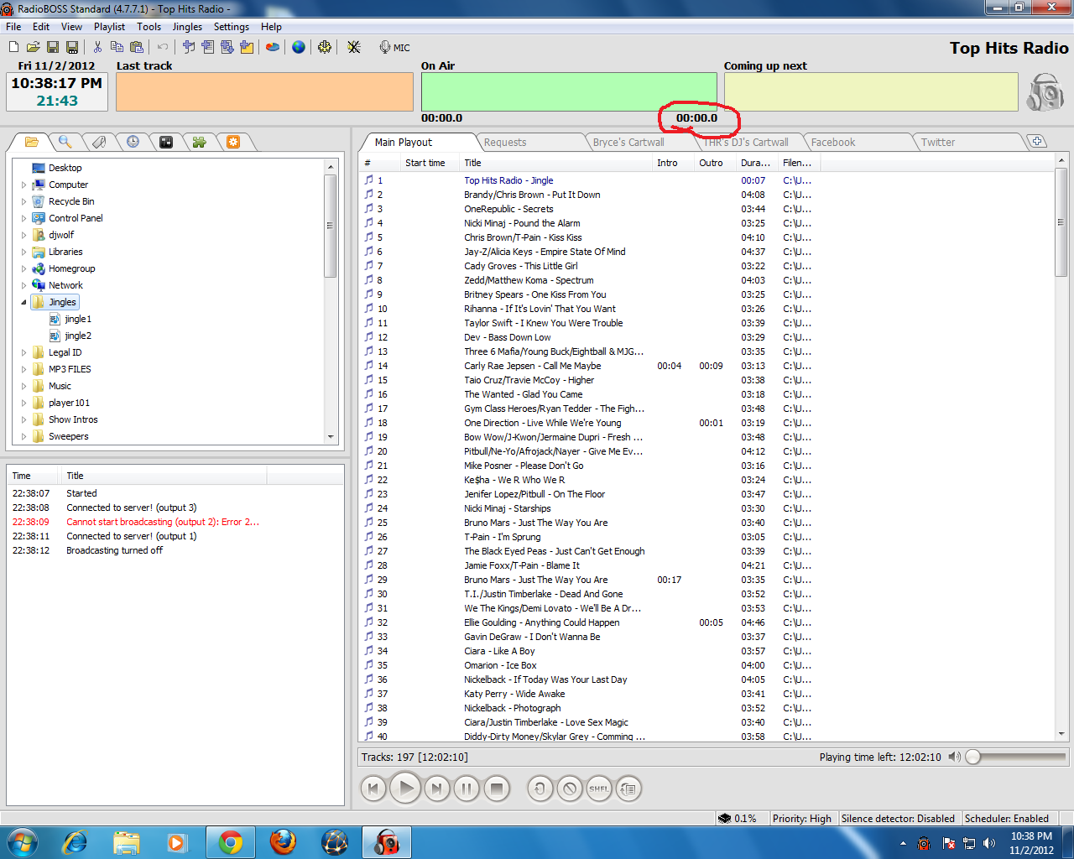Open the orange gear tab in the left panel
The image size is (1074, 859).
point(233,142)
